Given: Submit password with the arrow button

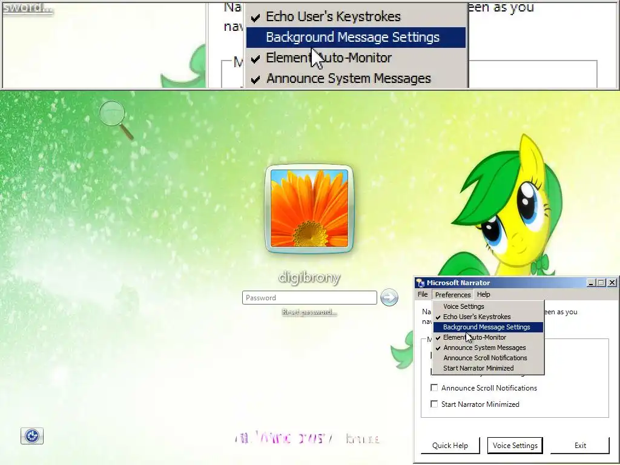Looking at the screenshot, I should 389,298.
